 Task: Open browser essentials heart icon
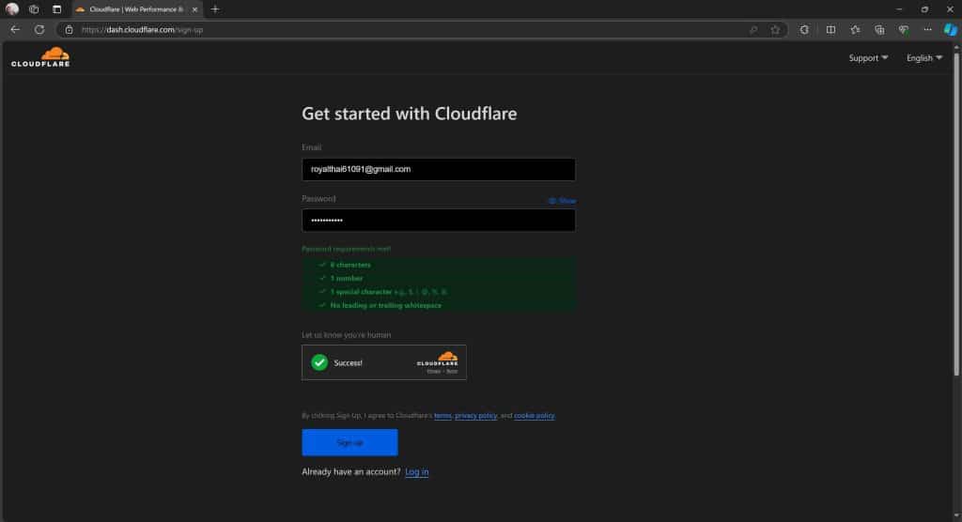coord(903,29)
